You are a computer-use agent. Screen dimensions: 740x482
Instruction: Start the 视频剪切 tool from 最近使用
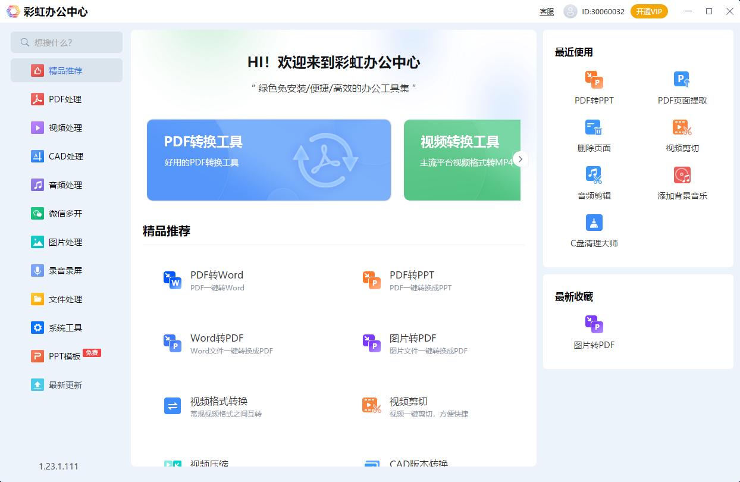(681, 134)
